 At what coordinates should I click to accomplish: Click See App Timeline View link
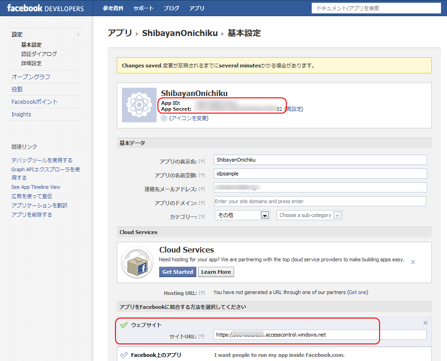[x=36, y=187]
